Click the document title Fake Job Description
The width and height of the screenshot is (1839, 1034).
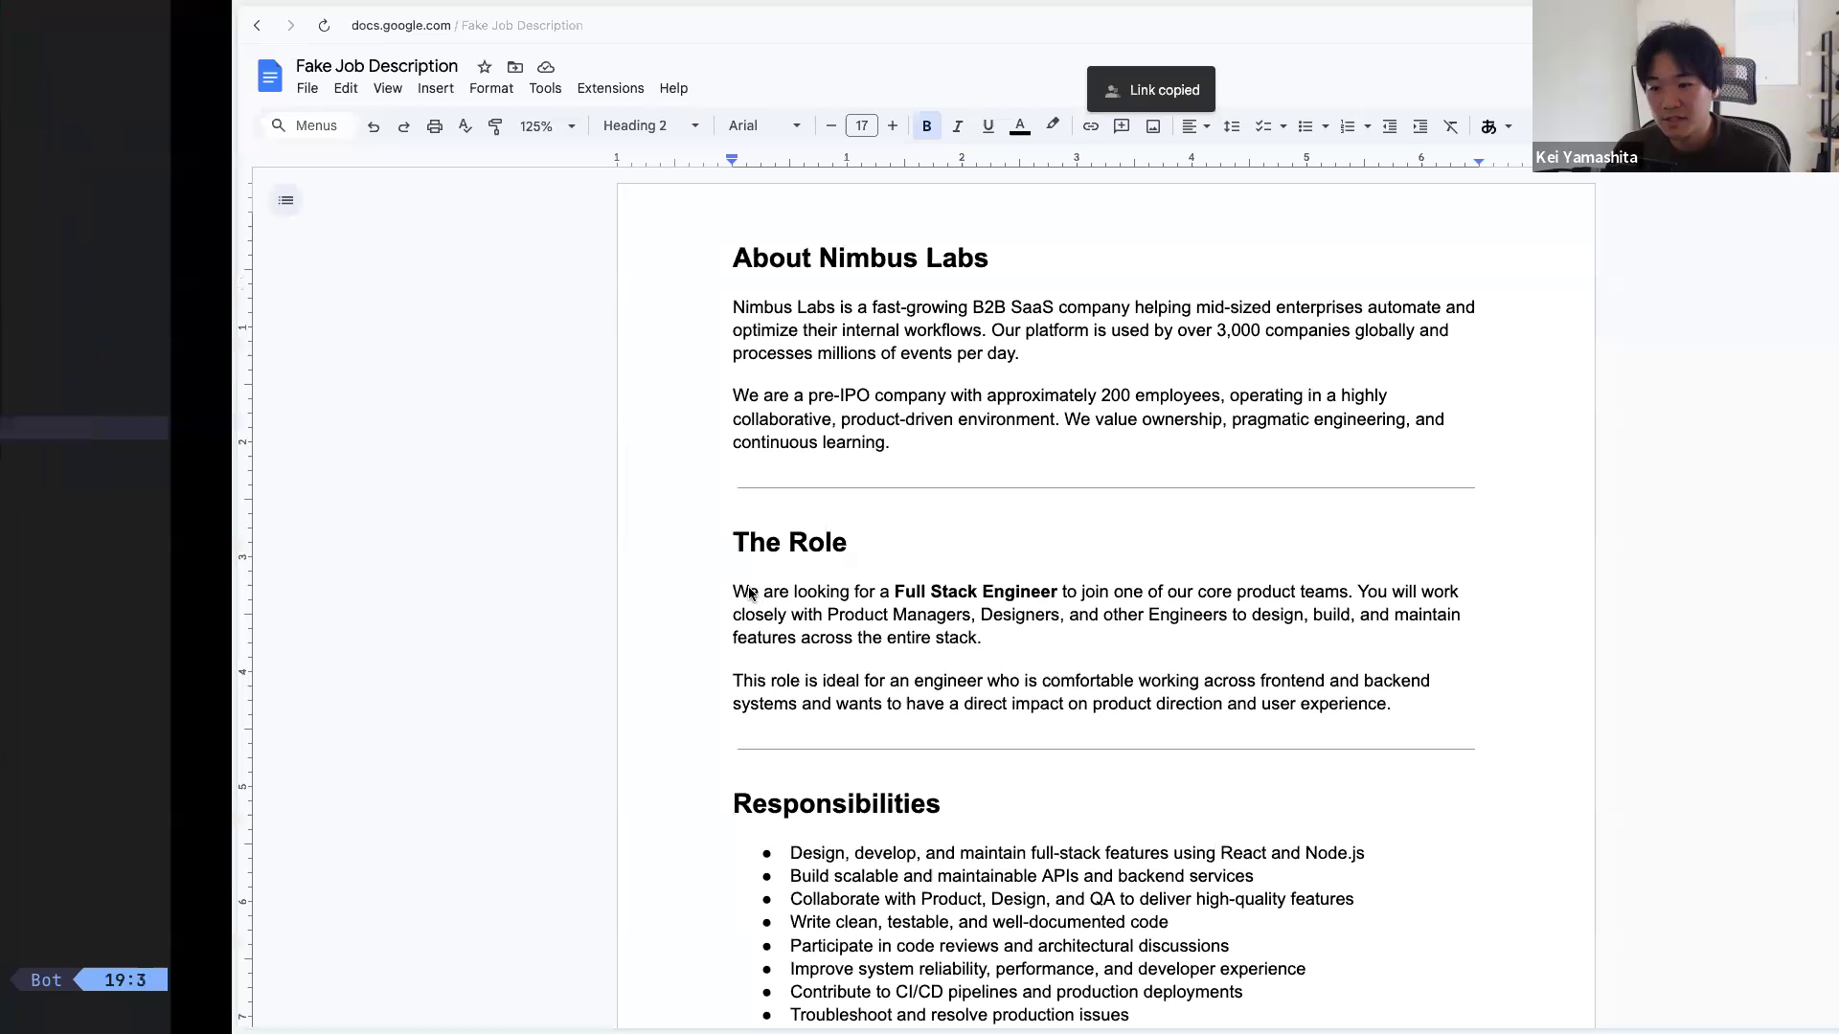(376, 66)
